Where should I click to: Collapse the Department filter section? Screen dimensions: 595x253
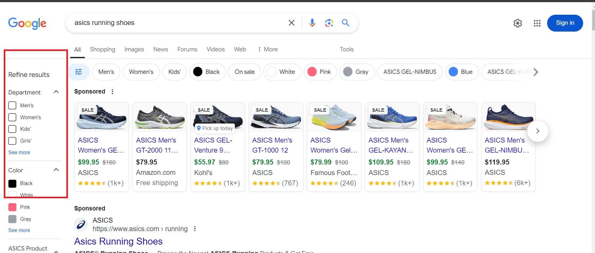pyautogui.click(x=56, y=92)
